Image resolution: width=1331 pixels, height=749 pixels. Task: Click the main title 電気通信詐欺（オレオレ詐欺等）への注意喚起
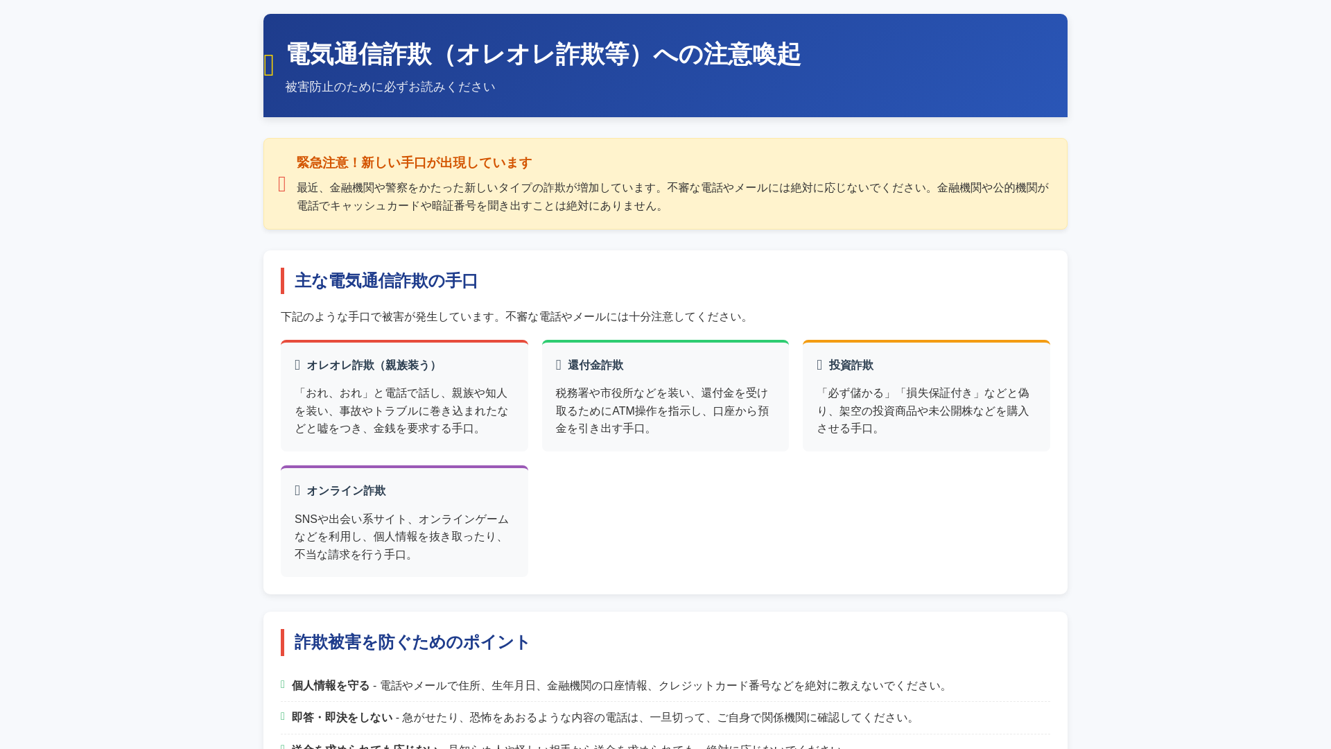(543, 54)
